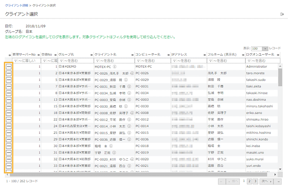The height and width of the screenshot is (185, 288).
Task: Go to page 2
Action: pyautogui.click(x=249, y=181)
